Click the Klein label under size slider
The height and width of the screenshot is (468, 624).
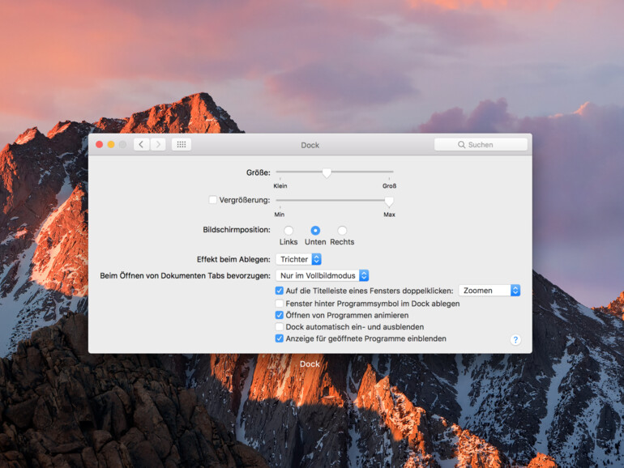tap(280, 185)
